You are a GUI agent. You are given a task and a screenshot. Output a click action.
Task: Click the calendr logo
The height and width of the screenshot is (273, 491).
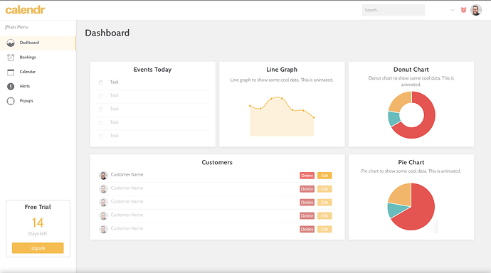(25, 10)
